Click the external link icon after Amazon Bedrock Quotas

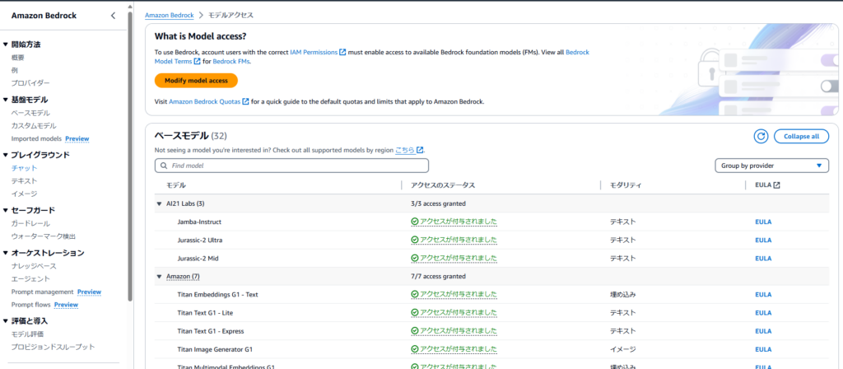click(245, 101)
